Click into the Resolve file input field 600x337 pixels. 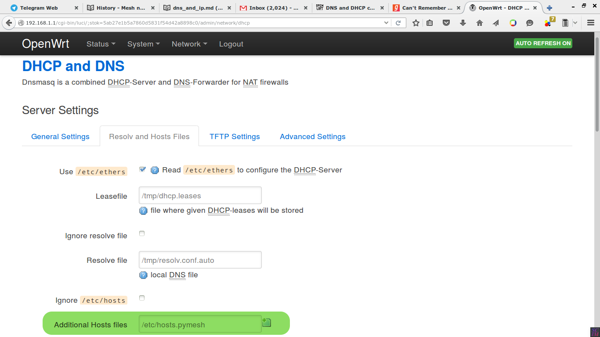pyautogui.click(x=200, y=260)
